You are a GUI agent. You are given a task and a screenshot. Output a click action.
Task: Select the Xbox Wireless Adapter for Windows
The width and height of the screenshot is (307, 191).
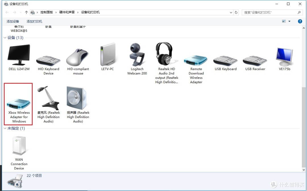click(x=18, y=104)
